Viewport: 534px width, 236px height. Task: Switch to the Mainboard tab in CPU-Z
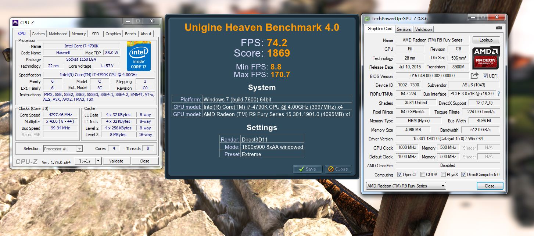[x=58, y=34]
